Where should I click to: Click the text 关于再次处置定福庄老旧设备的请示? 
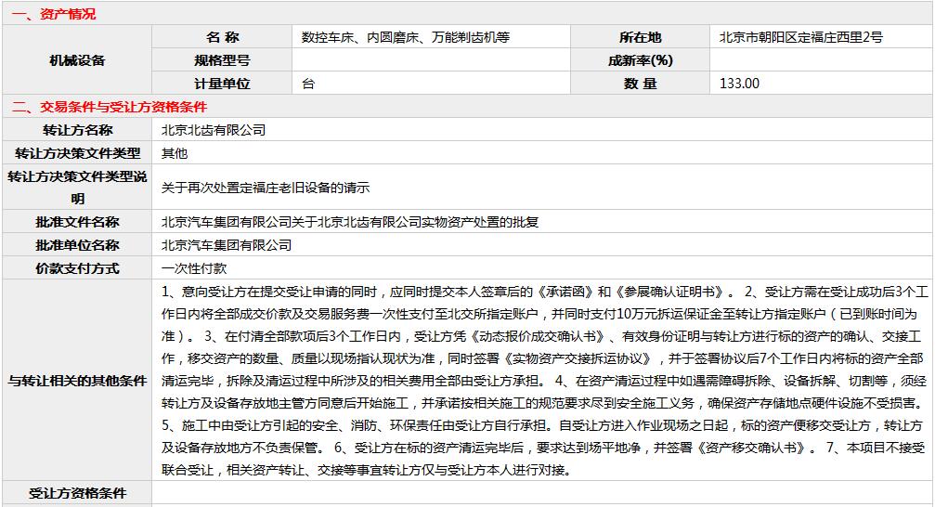click(x=266, y=188)
